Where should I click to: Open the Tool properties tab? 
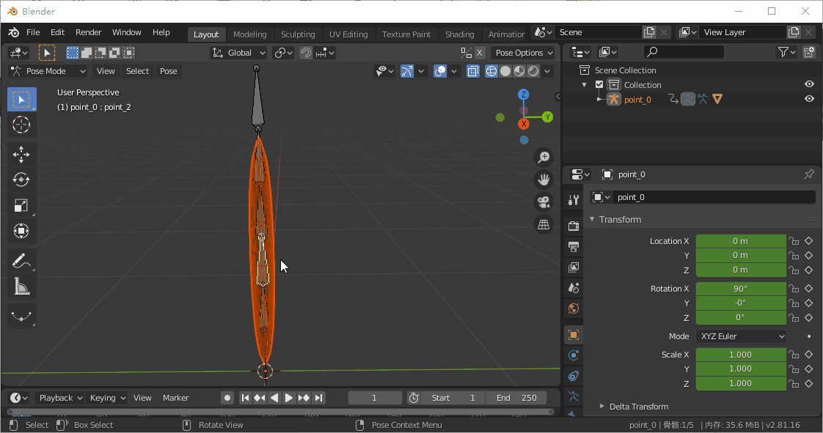pos(574,200)
